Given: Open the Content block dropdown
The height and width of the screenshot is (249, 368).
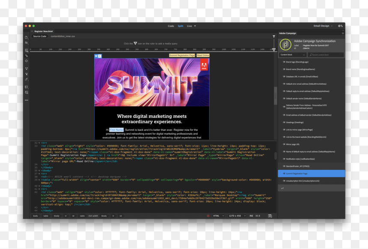Looking at the screenshot, I should point(293,55).
